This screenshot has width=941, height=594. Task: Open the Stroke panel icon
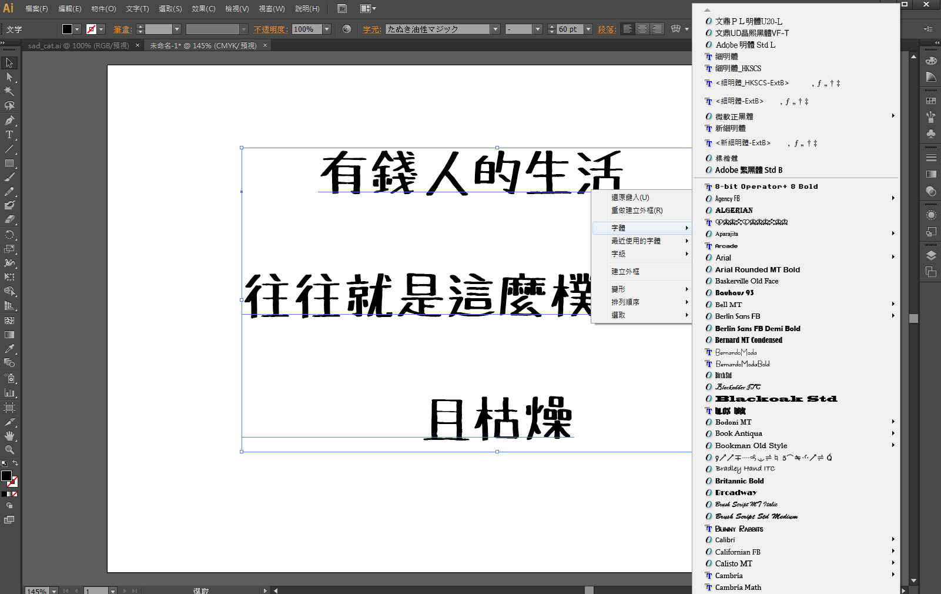click(x=931, y=158)
